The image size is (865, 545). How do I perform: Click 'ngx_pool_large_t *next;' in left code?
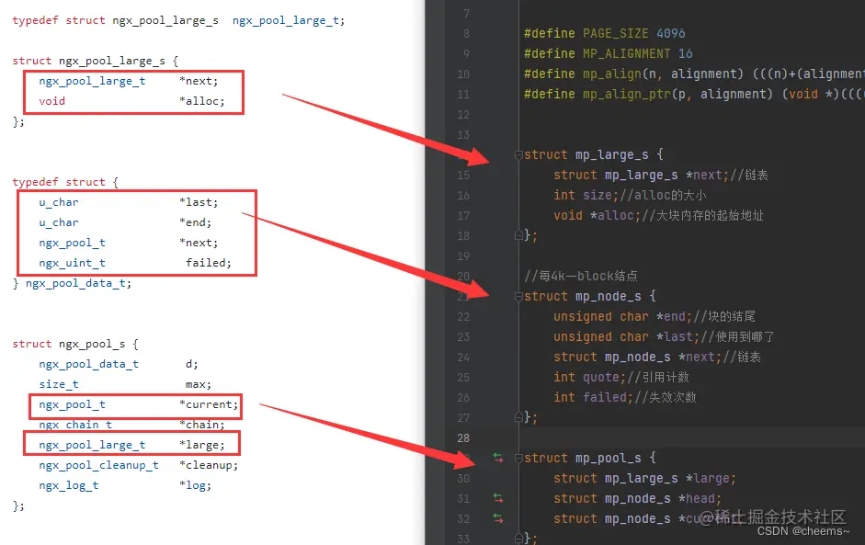[x=129, y=81]
